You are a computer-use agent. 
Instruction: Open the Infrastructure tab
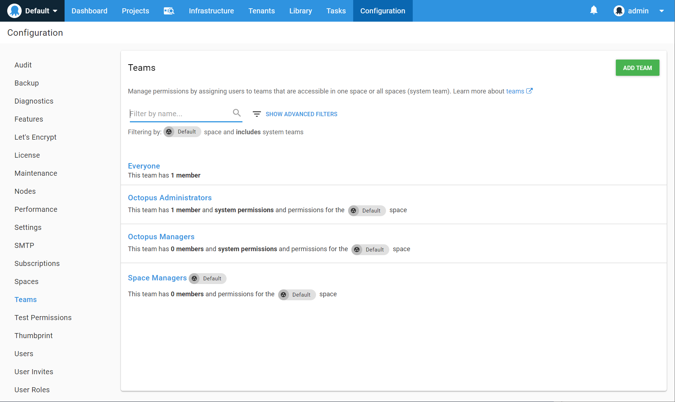click(x=211, y=11)
